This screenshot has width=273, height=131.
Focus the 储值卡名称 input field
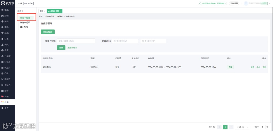click(x=76, y=41)
